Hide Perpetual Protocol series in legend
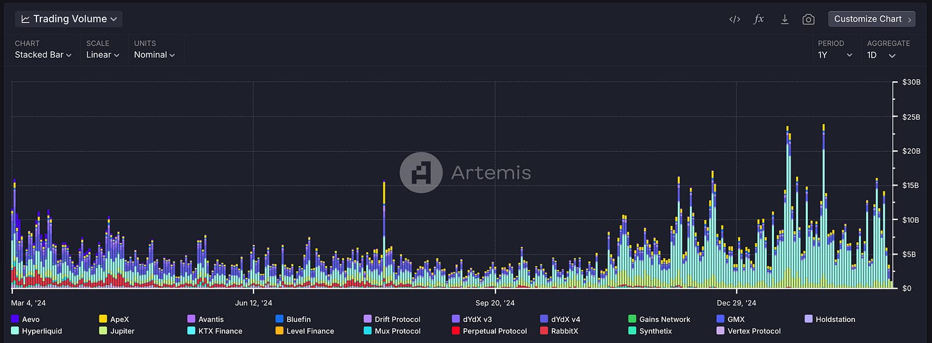932x343 pixels. click(x=489, y=331)
